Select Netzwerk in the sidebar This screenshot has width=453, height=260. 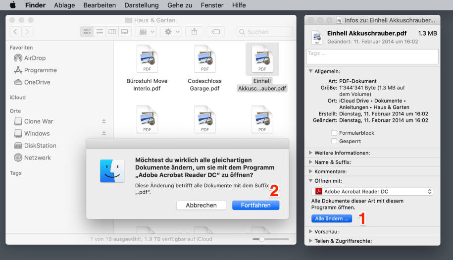pos(32,157)
